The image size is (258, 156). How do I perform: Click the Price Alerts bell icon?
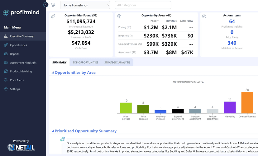pyautogui.click(x=6, y=80)
